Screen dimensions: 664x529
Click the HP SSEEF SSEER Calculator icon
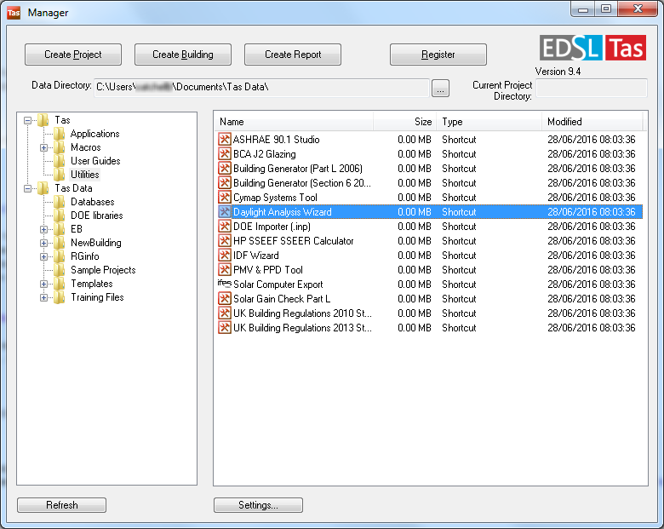point(225,240)
